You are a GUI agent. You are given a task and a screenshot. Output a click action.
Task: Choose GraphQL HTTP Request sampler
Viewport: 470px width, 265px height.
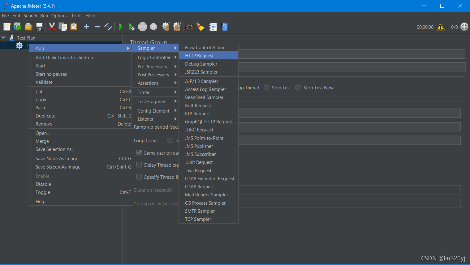tap(209, 122)
